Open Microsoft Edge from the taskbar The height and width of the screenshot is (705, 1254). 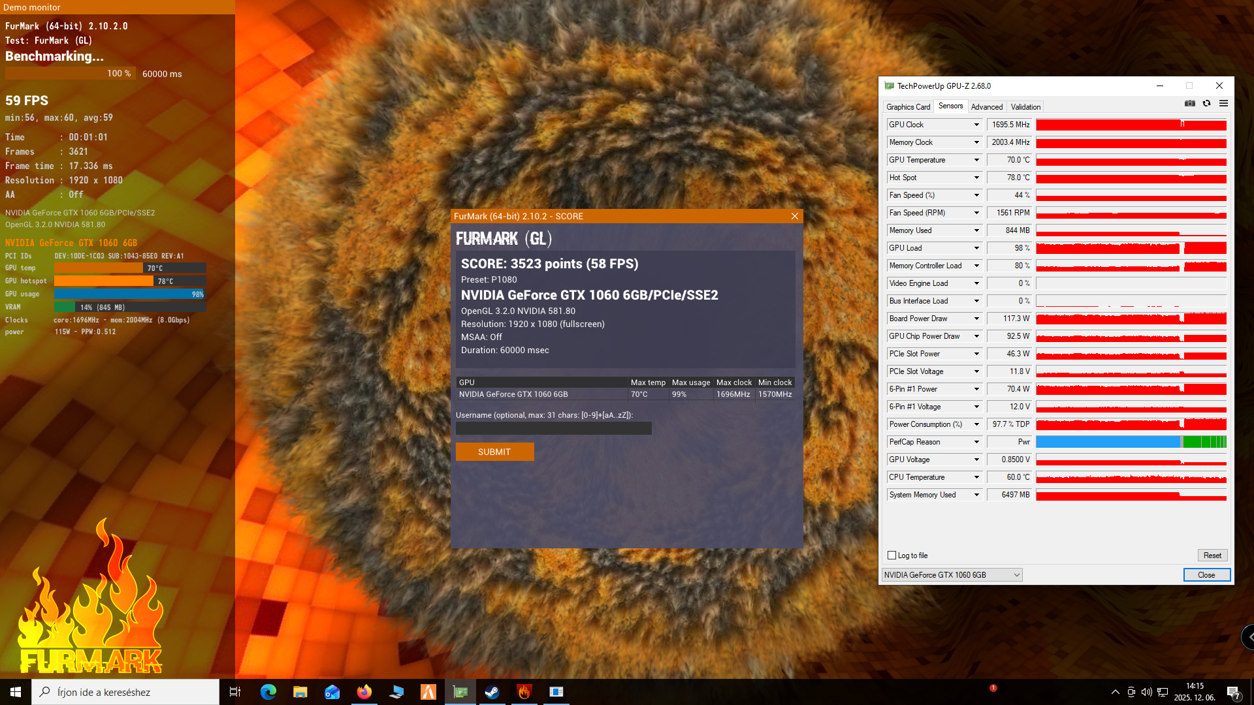(268, 692)
